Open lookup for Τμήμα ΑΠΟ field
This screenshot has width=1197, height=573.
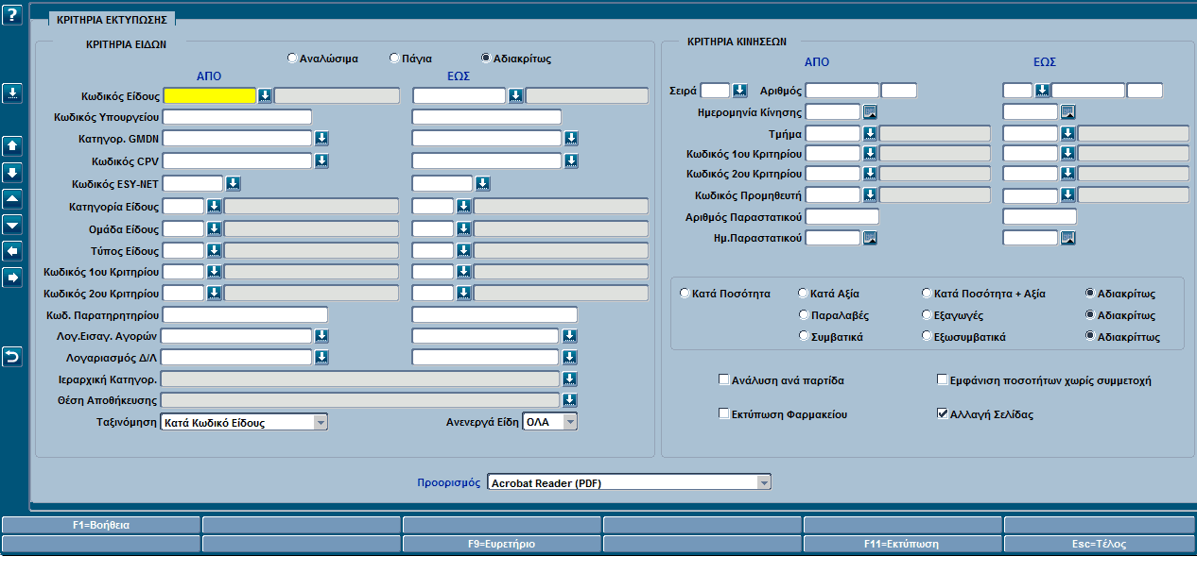coord(870,133)
